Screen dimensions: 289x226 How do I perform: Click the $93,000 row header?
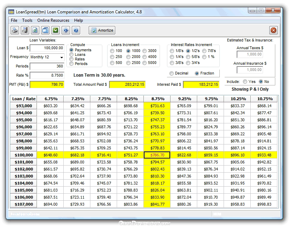click(24, 106)
